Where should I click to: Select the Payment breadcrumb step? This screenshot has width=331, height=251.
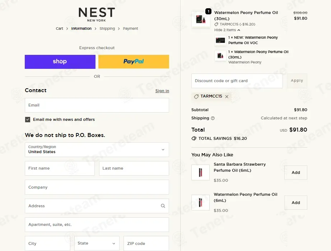tap(130, 28)
